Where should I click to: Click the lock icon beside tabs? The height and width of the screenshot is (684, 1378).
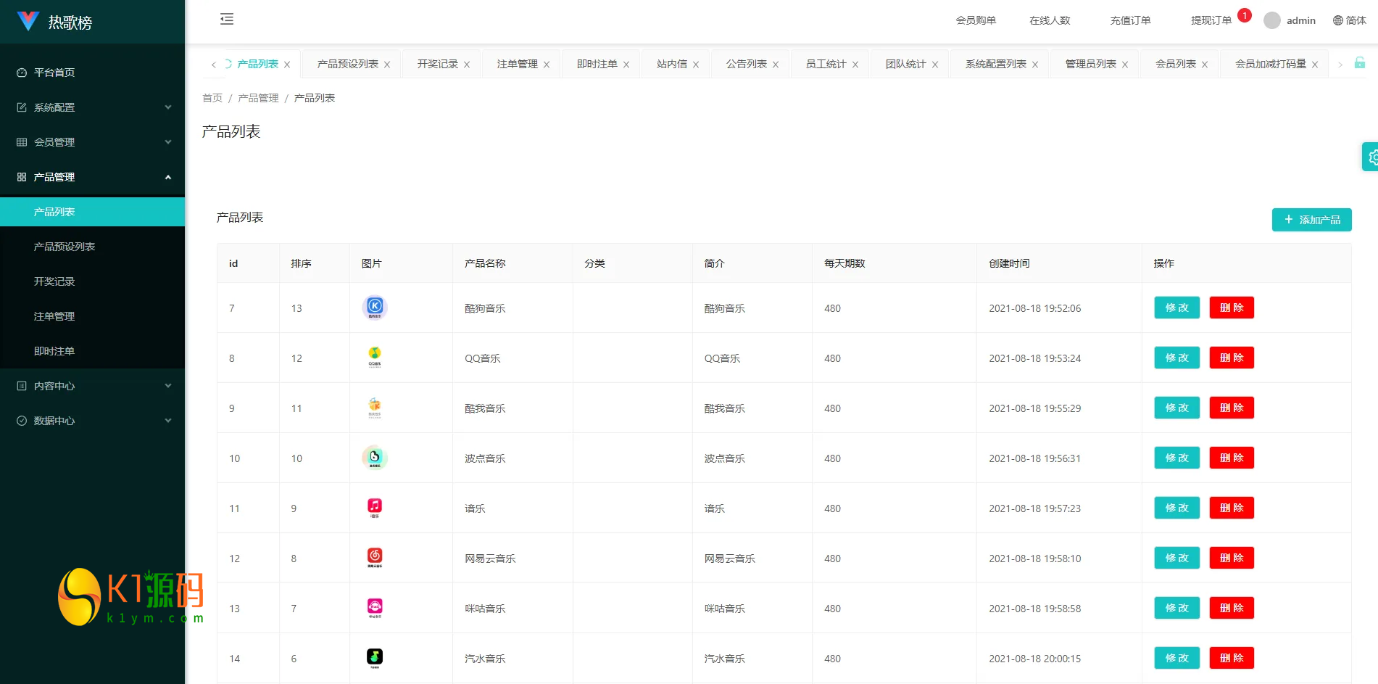tap(1360, 63)
